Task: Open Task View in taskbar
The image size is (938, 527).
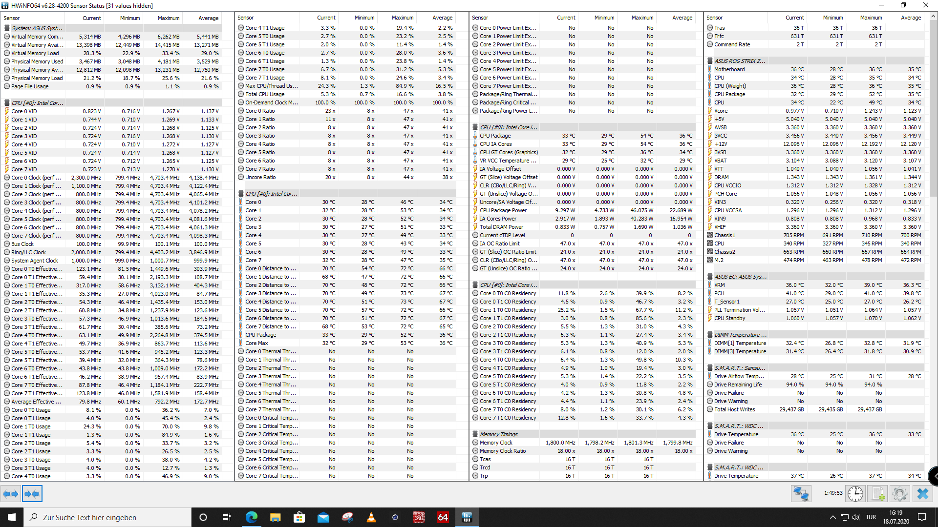Action: coord(226,517)
